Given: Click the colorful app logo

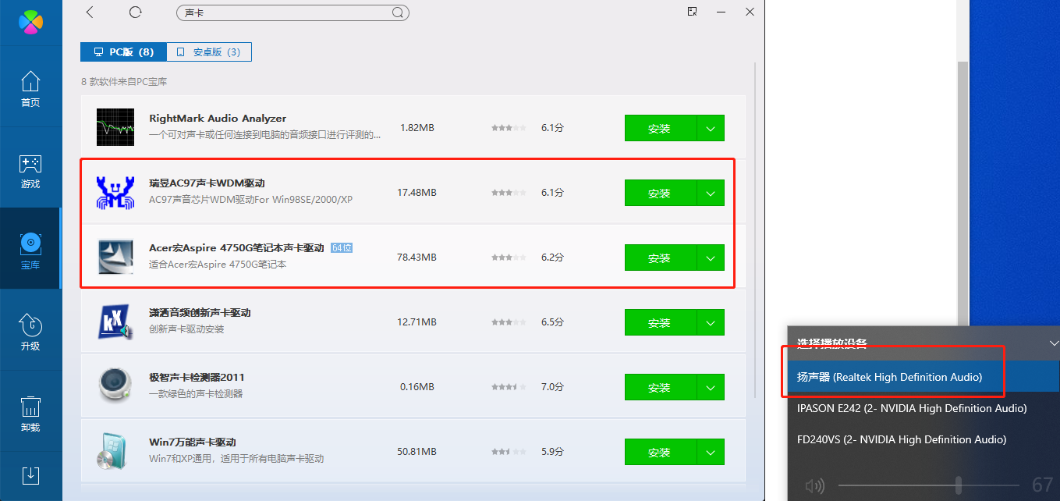Looking at the screenshot, I should pos(30,20).
